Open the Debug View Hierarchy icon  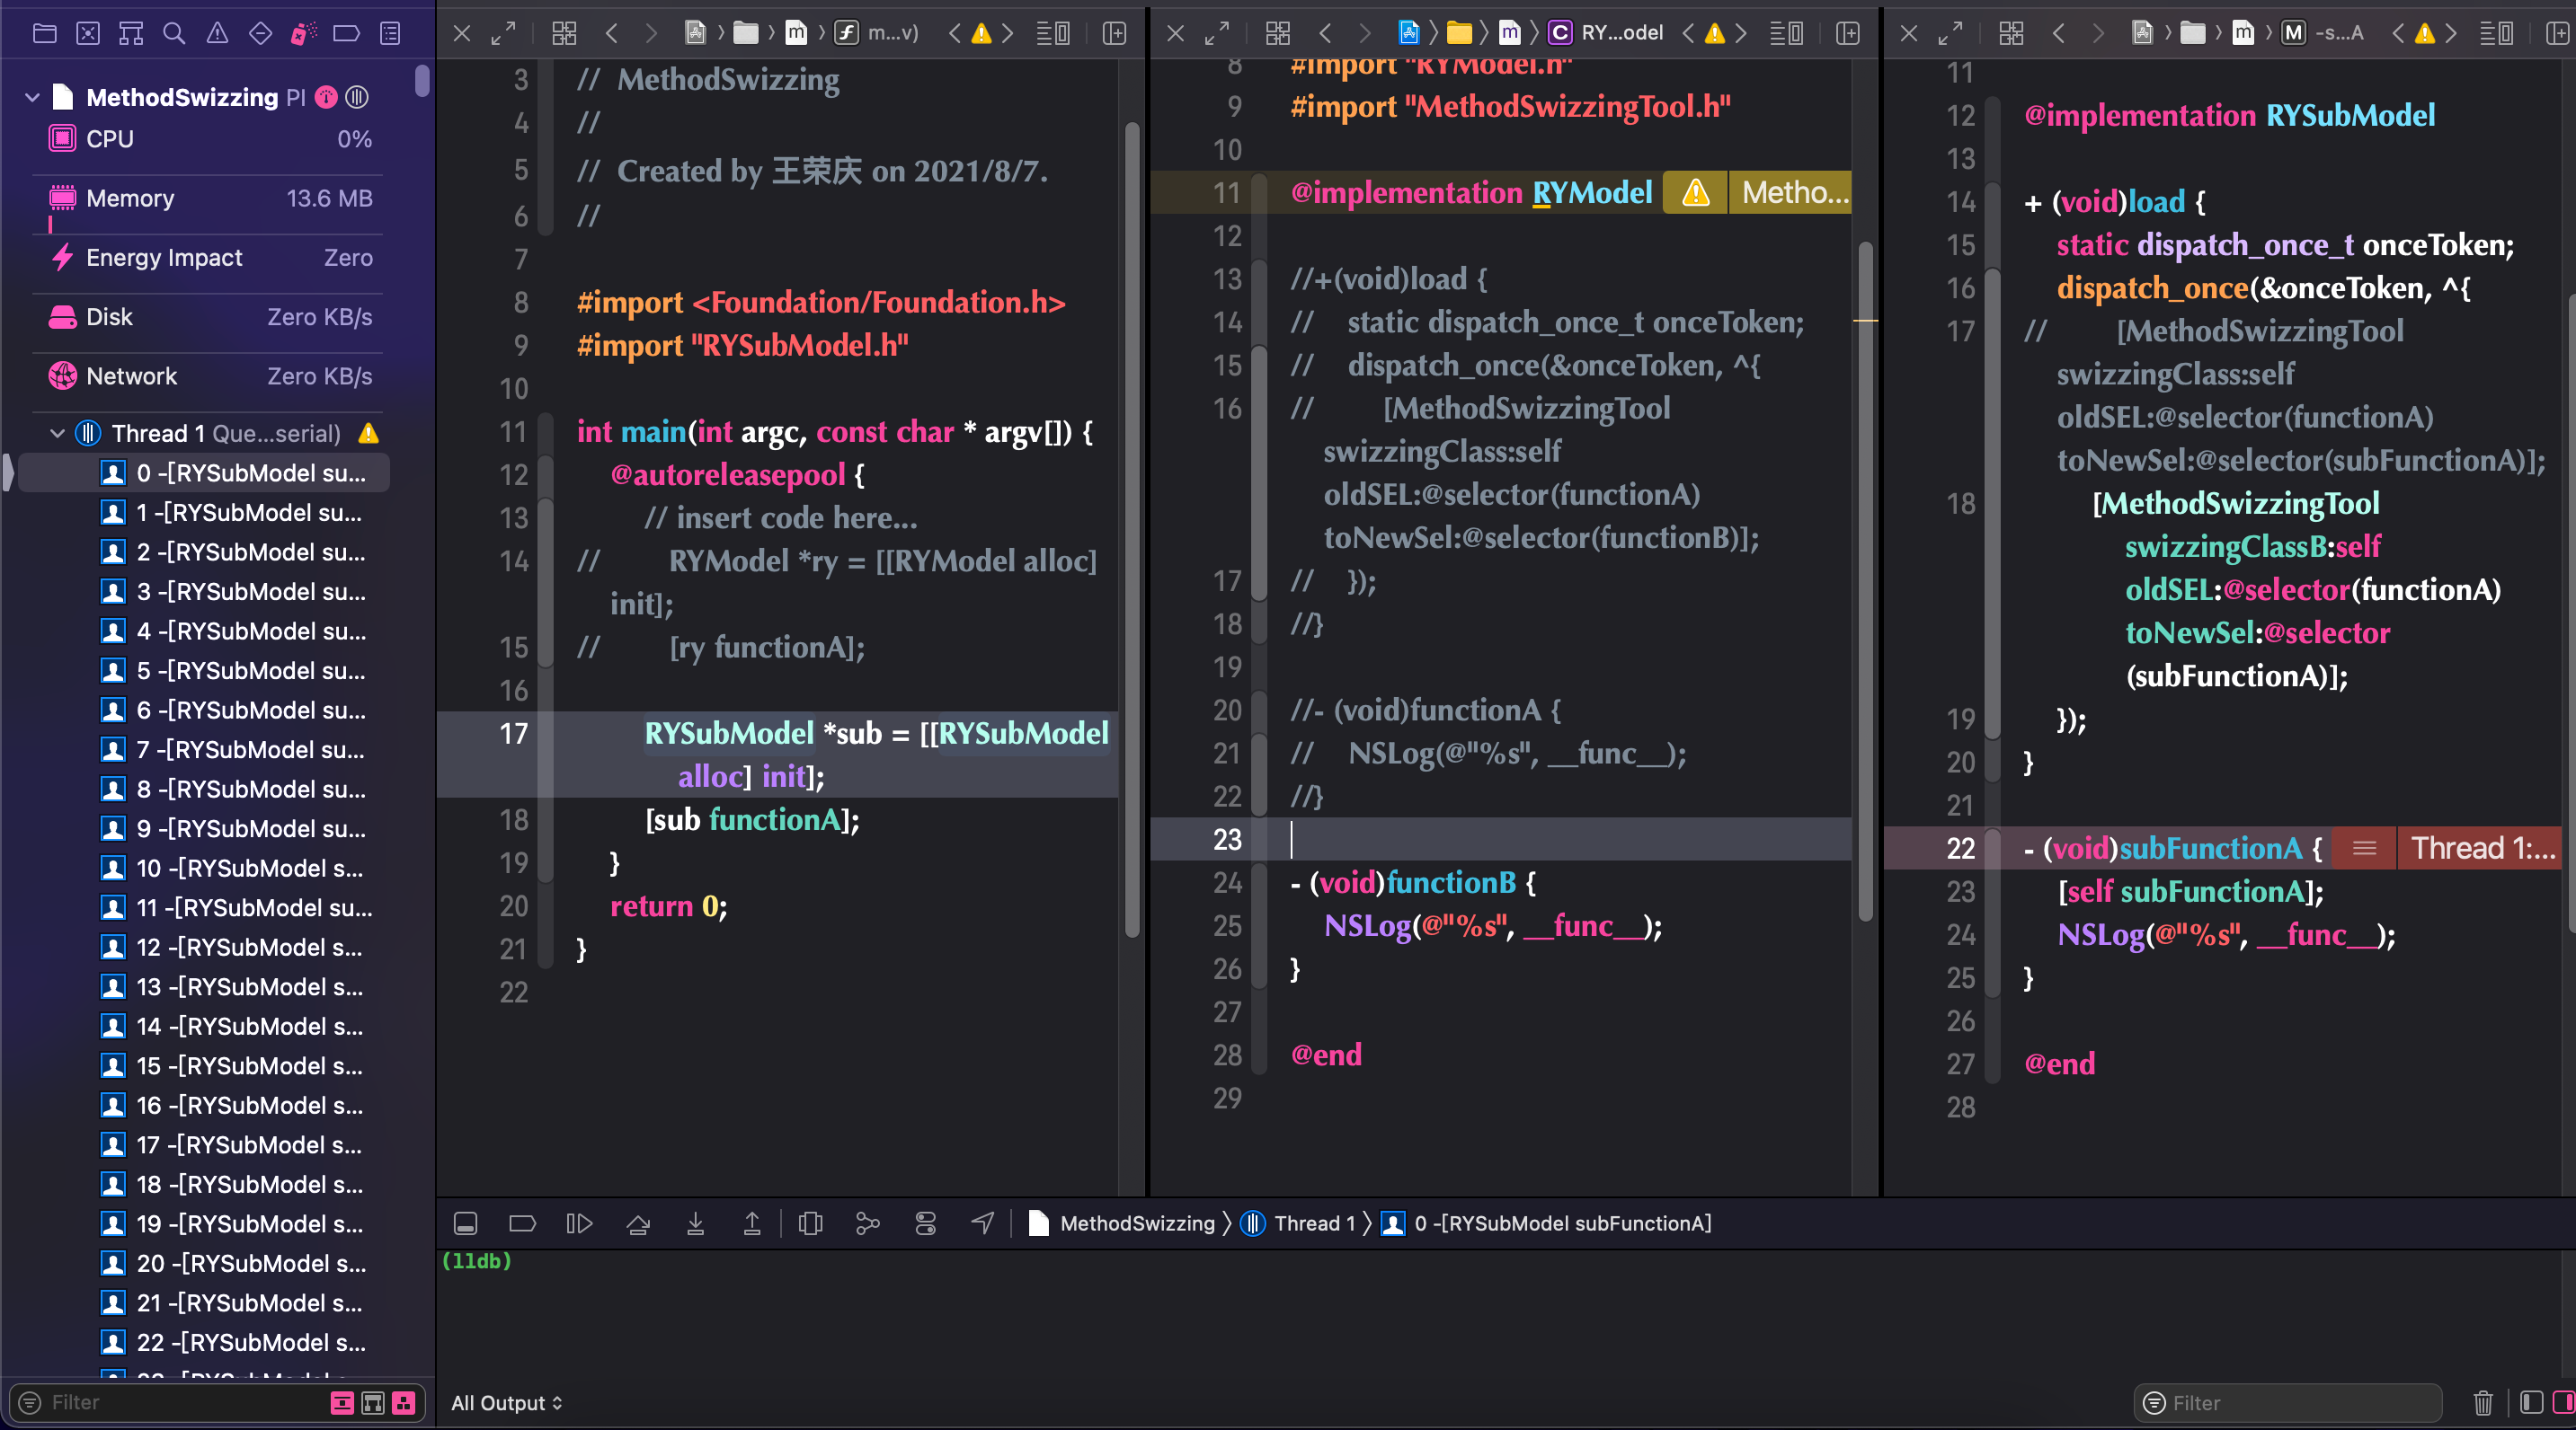pyautogui.click(x=811, y=1223)
